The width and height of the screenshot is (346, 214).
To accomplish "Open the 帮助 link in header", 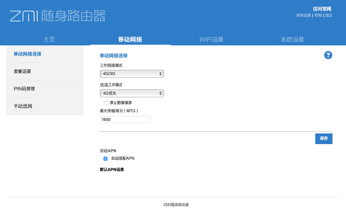I will pos(318,15).
